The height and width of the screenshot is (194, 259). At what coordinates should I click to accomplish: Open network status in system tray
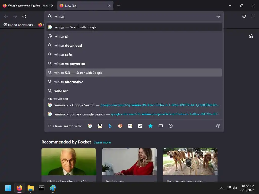point(229,188)
